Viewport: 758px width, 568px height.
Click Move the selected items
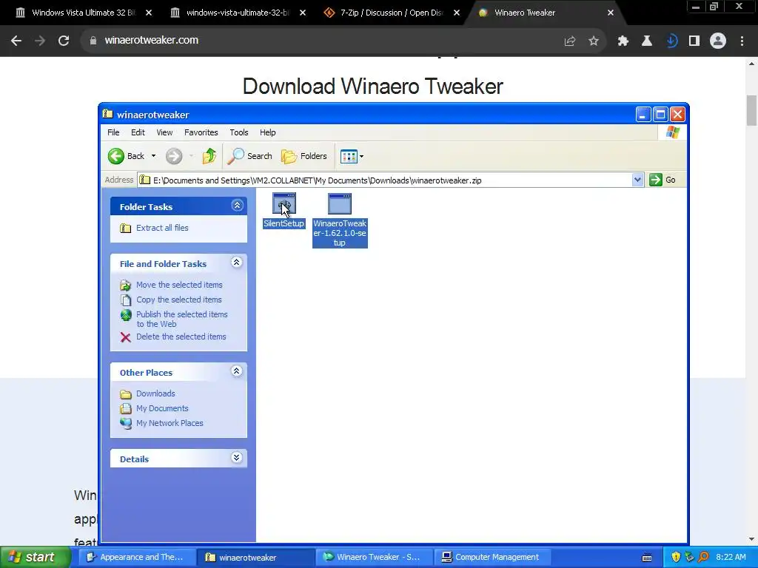(179, 285)
